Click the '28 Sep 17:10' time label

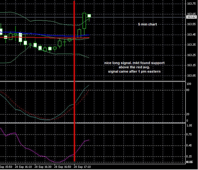(x=82, y=167)
